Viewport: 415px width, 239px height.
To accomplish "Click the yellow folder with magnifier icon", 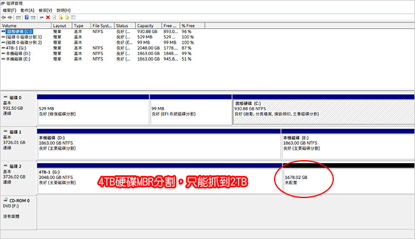I will (x=67, y=18).
